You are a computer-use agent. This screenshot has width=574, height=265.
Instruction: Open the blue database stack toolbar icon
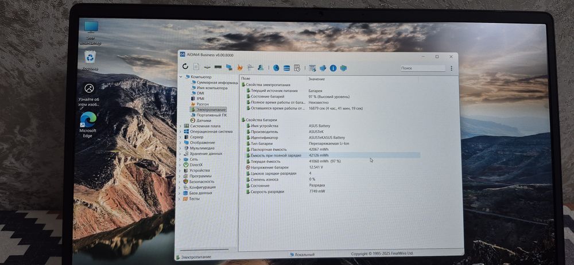[x=286, y=68]
